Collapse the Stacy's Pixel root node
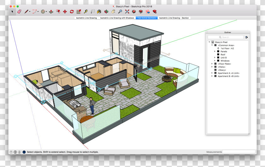This screenshot has width=265, height=167. click(x=209, y=42)
